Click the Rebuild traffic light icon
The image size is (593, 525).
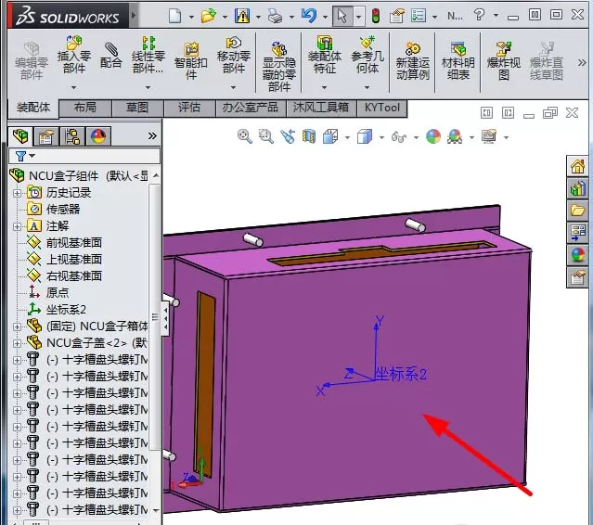376,16
